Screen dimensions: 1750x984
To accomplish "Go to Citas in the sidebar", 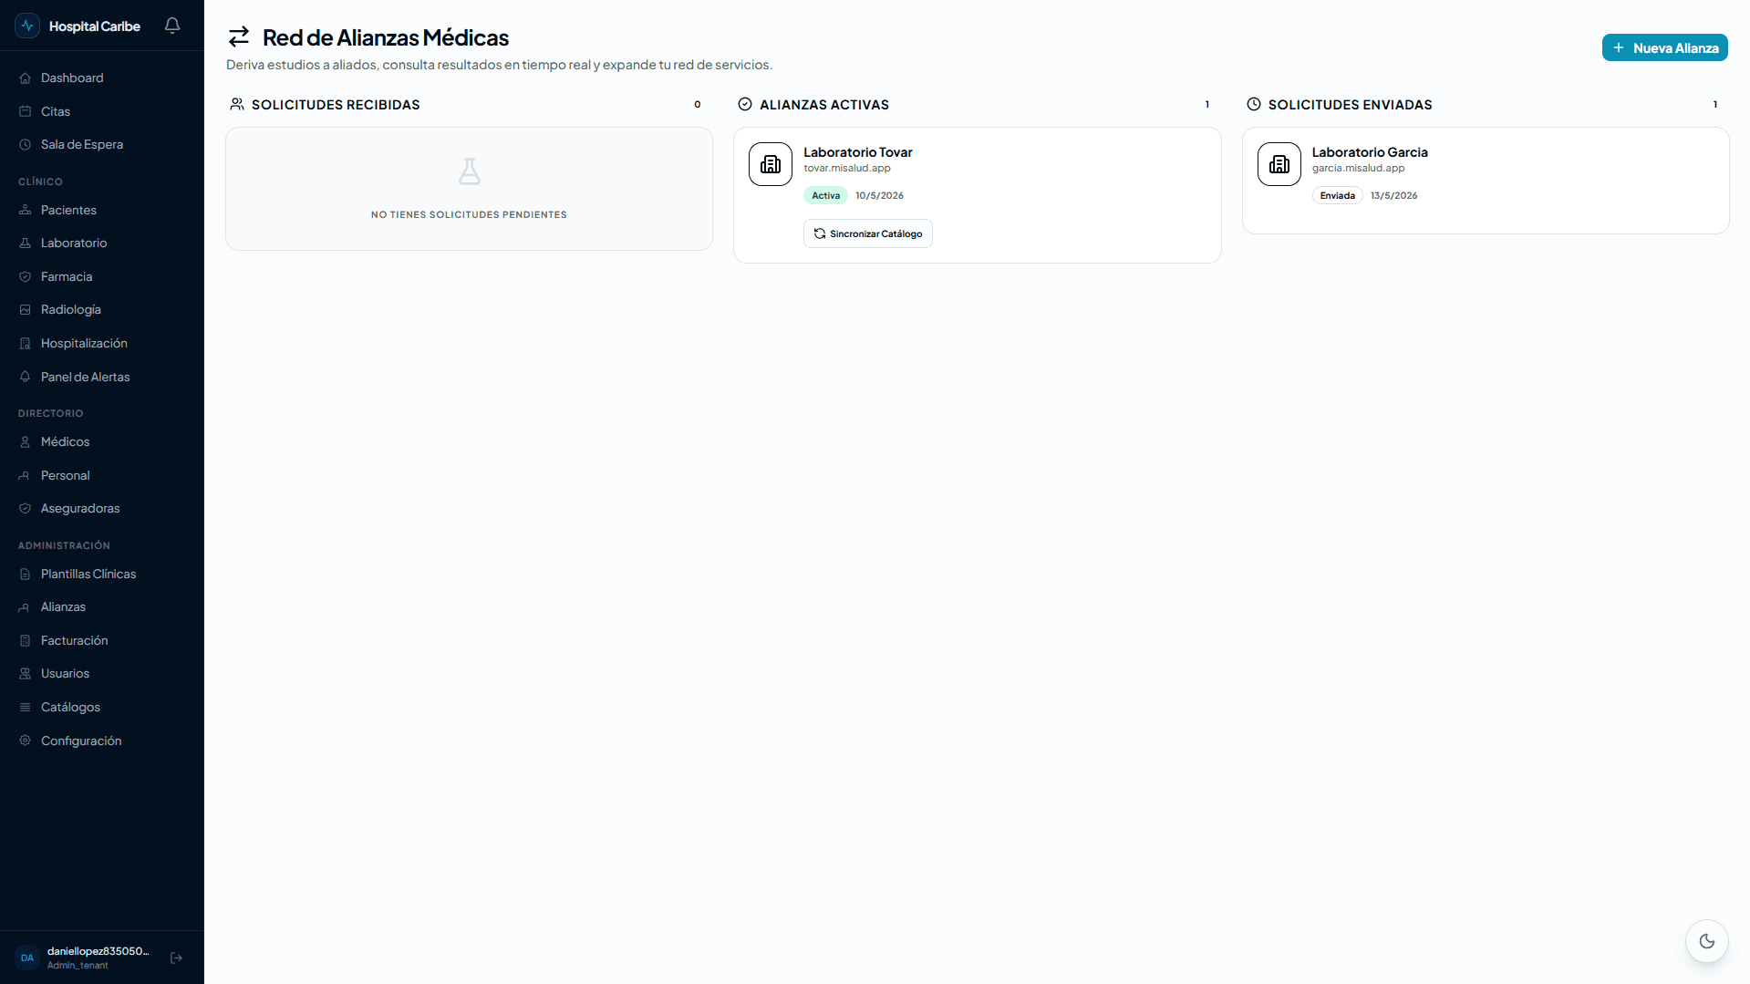I will click(x=102, y=111).
